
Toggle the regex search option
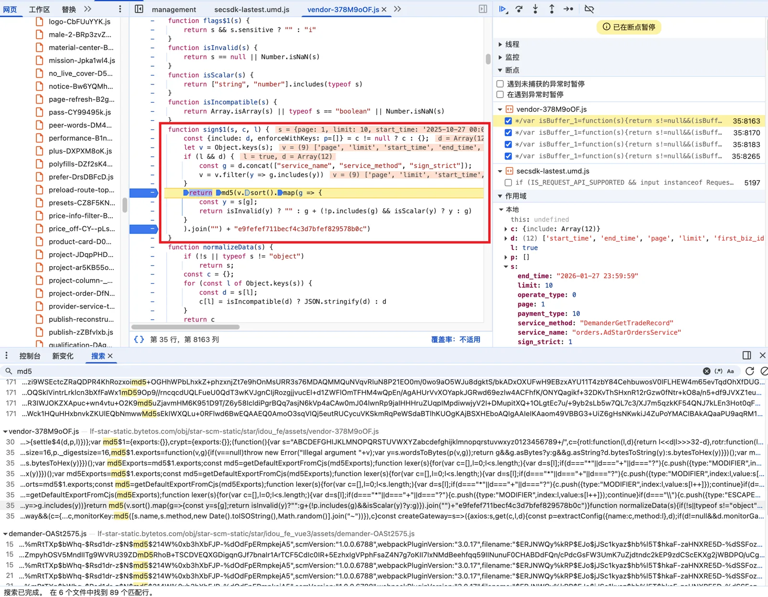718,371
